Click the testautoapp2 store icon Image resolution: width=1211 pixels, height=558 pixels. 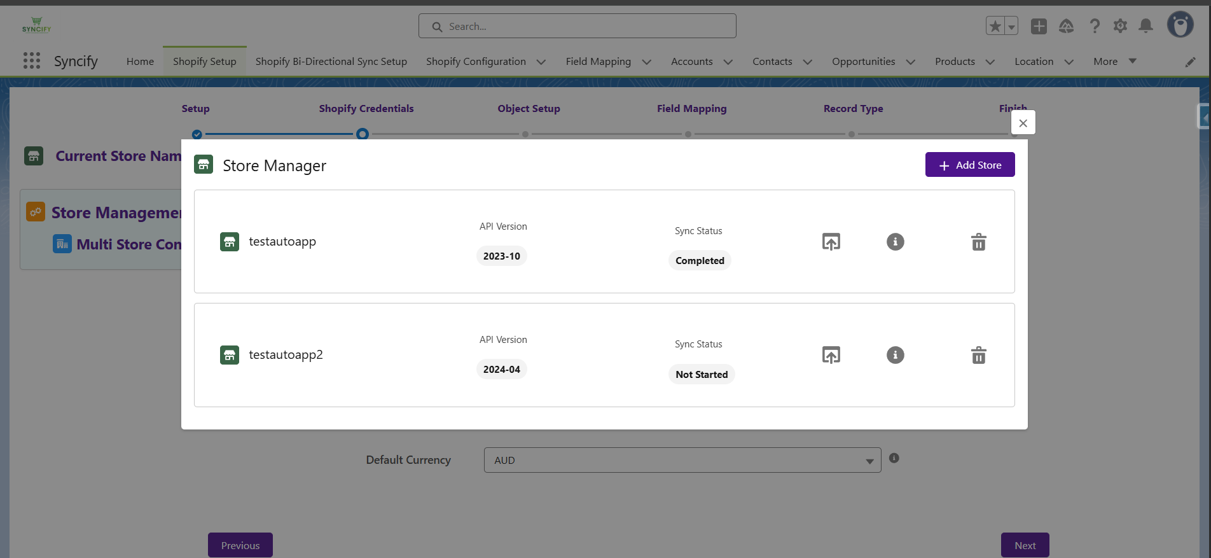(230, 355)
